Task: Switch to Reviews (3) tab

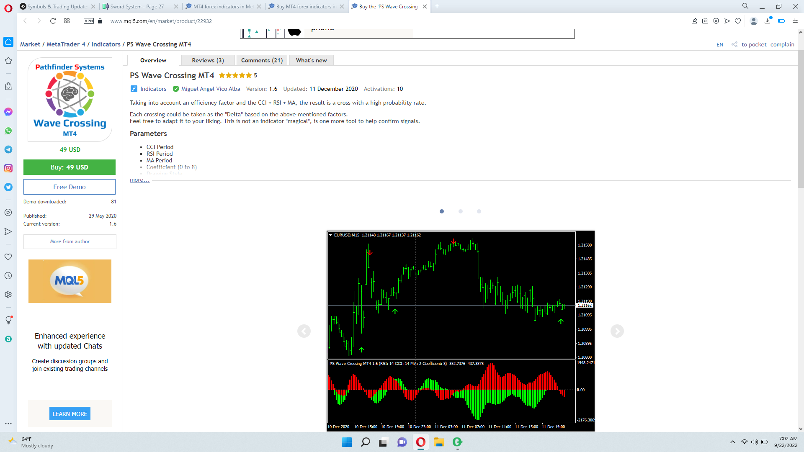Action: pos(208,60)
